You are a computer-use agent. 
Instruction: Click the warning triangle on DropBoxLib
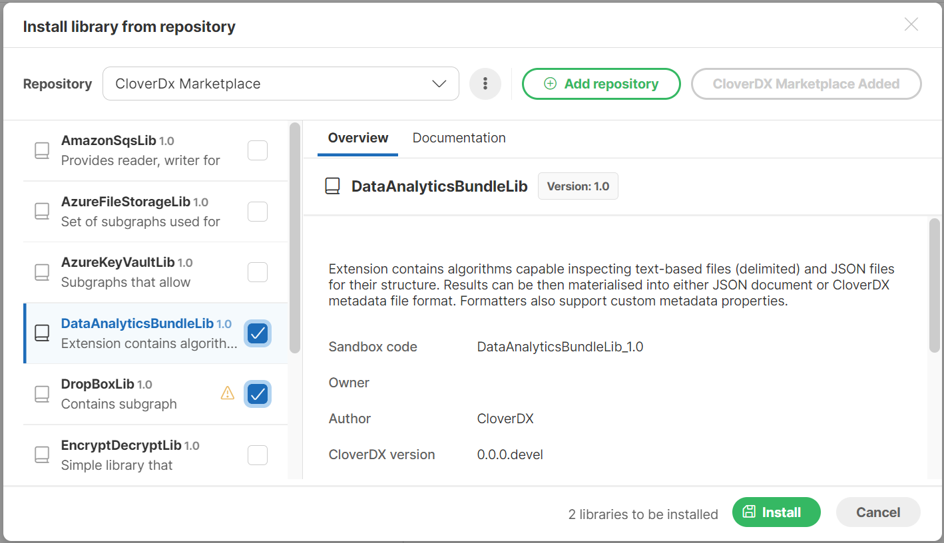point(227,393)
